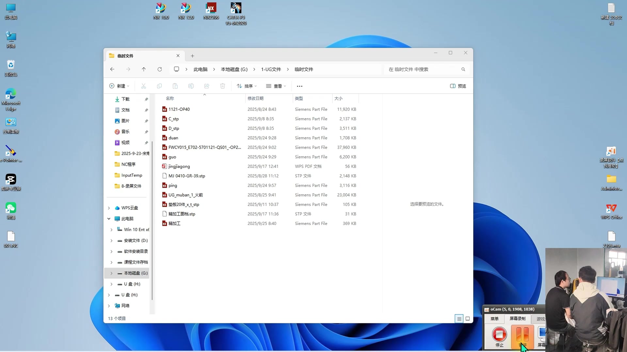This screenshot has height=352, width=627.
Task: Expand the WPS cloud drive node
Action: pos(109,208)
